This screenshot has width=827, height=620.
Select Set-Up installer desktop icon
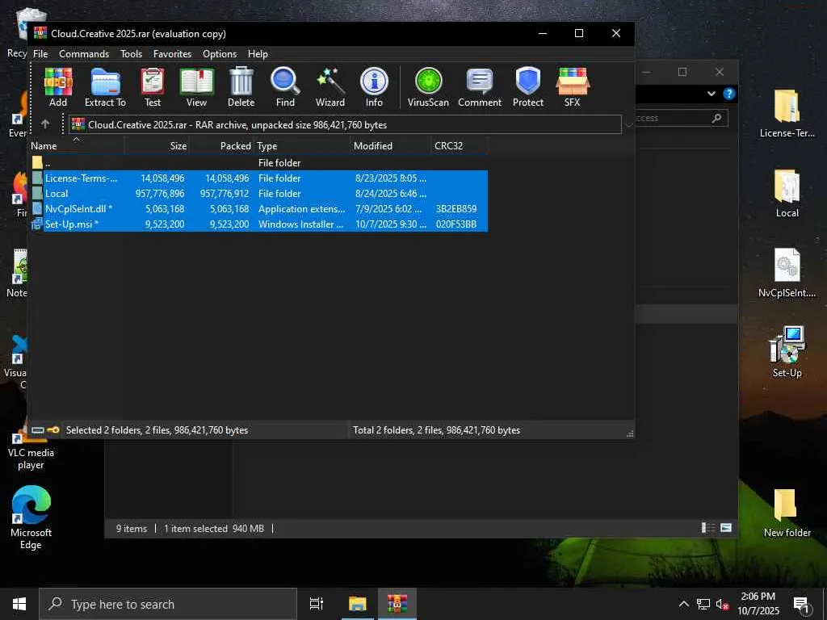click(x=787, y=352)
